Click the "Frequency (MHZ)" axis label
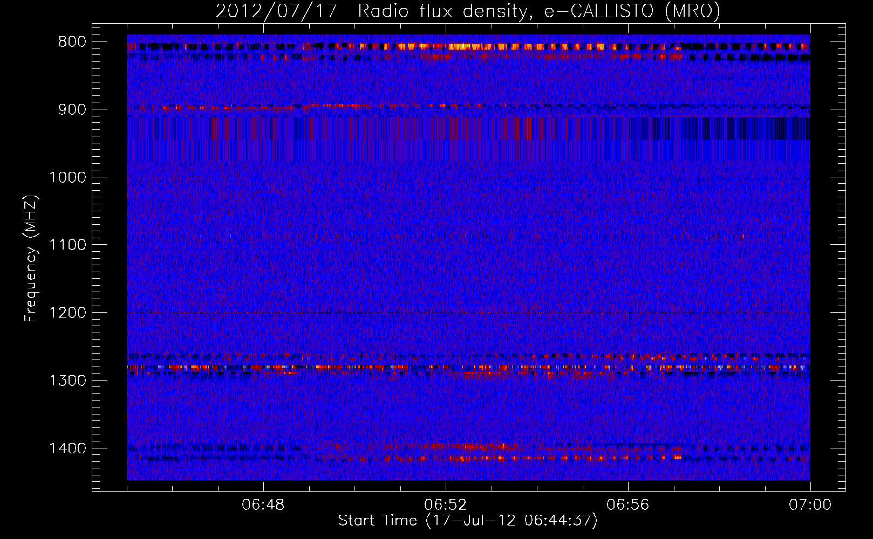This screenshot has height=539, width=873. tap(31, 259)
